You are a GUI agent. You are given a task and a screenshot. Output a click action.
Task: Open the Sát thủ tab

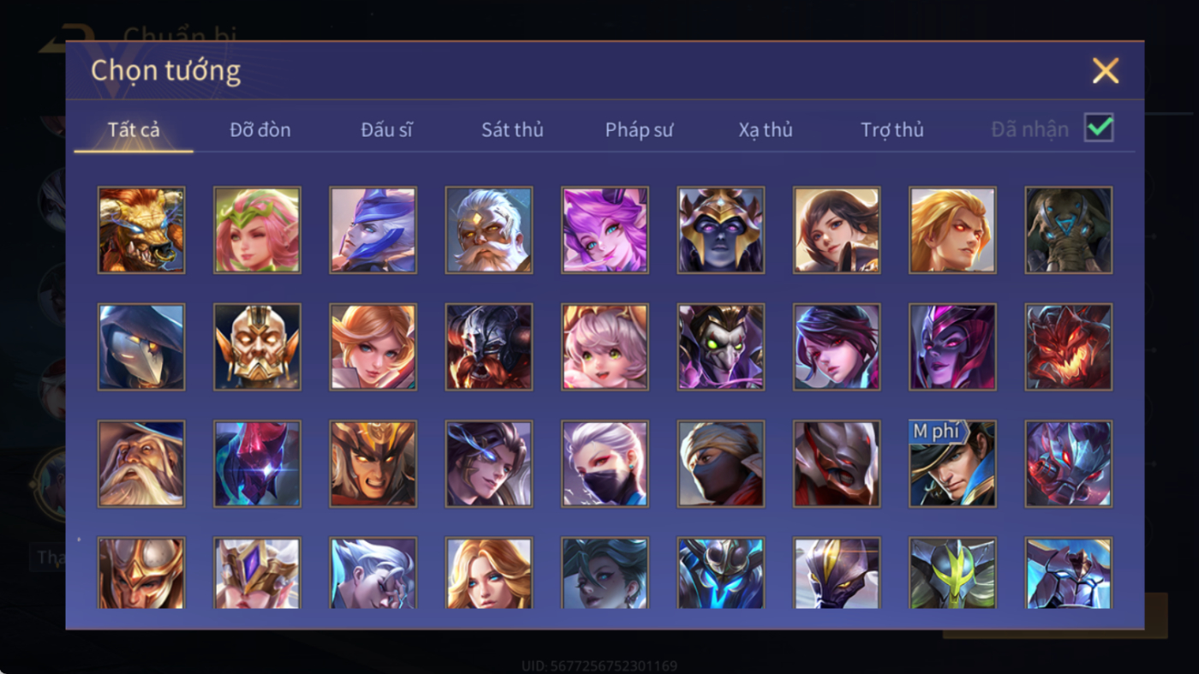(512, 130)
